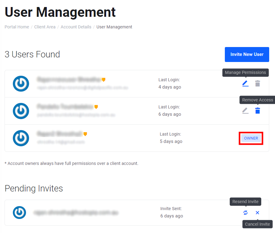Cancel the pending invite
The image size is (275, 233).
tap(257, 213)
